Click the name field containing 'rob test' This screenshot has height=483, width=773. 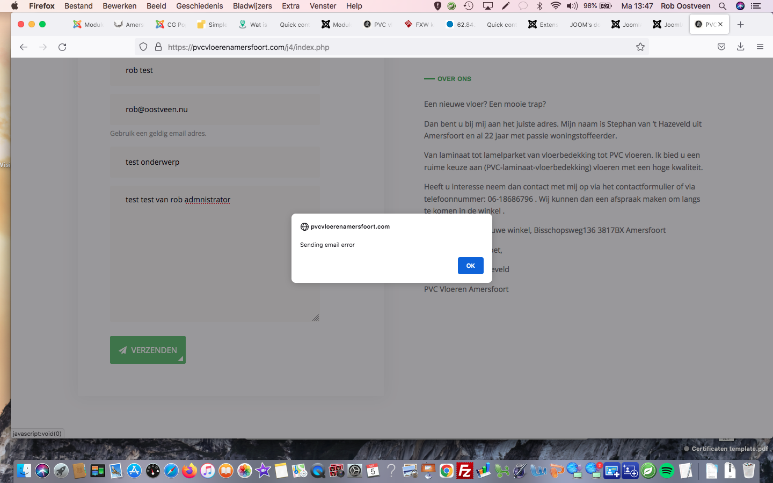point(215,70)
